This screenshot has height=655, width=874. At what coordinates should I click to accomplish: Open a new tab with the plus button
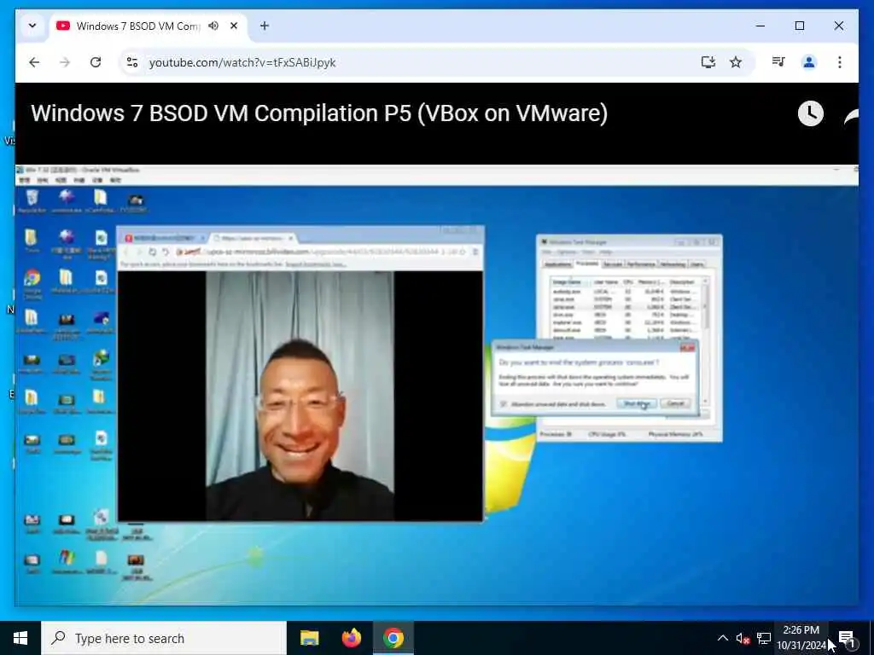click(265, 26)
